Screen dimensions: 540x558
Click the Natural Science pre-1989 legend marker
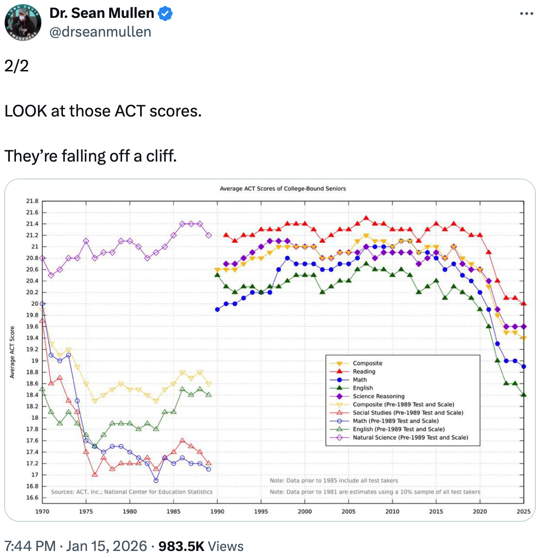(x=339, y=437)
